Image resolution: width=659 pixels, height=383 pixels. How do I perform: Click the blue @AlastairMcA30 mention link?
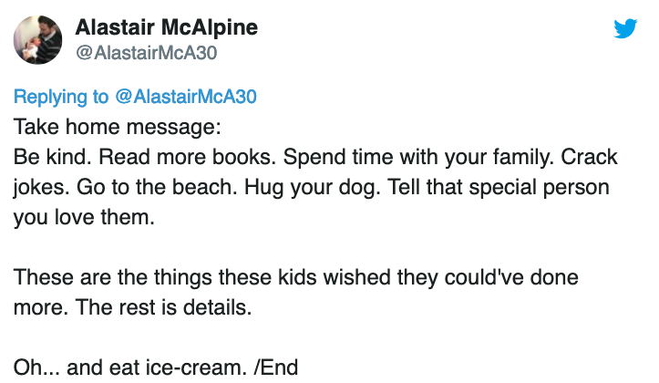coord(185,97)
